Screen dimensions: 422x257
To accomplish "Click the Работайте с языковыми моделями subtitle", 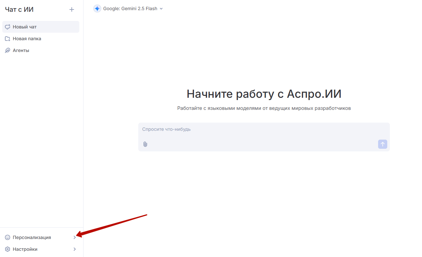I will (264, 108).
